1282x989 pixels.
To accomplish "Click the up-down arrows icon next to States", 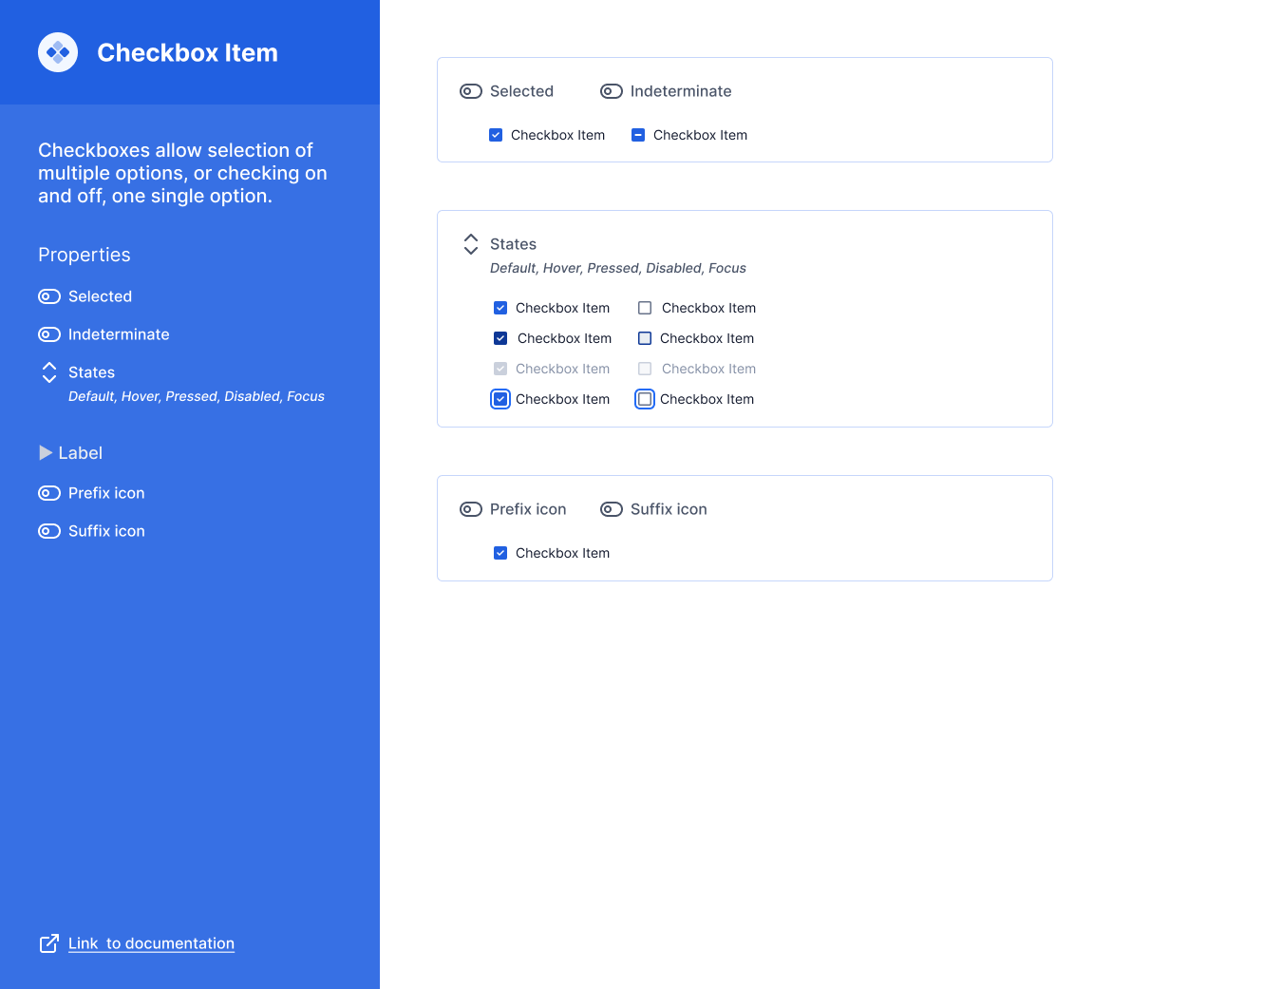I will 49,372.
